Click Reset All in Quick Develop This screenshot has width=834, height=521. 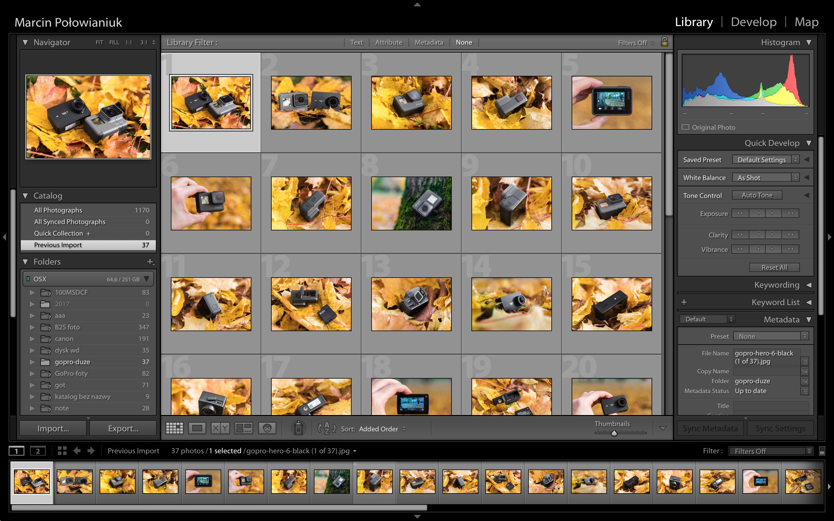coord(774,267)
